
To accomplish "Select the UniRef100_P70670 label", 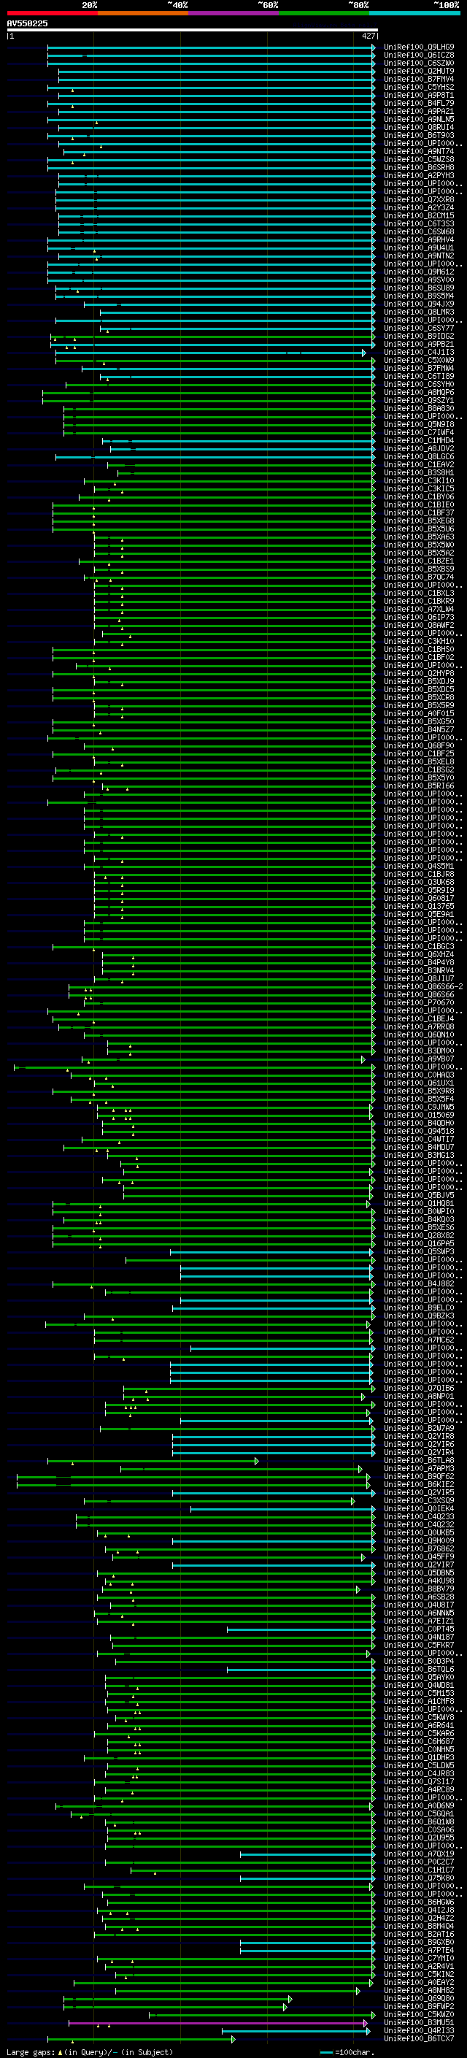I will pos(419,1002).
